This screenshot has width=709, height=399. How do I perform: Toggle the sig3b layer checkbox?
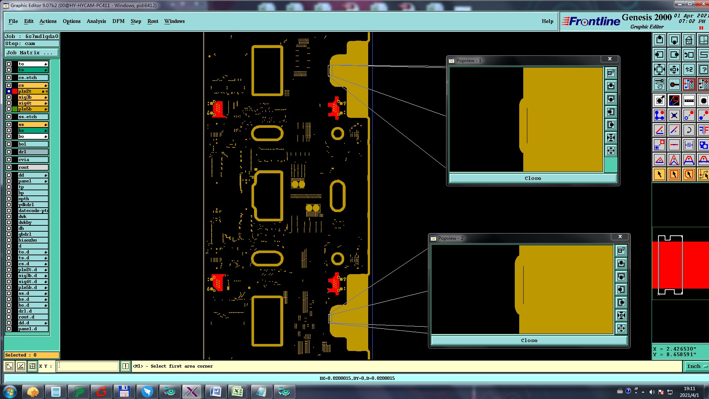point(9,97)
